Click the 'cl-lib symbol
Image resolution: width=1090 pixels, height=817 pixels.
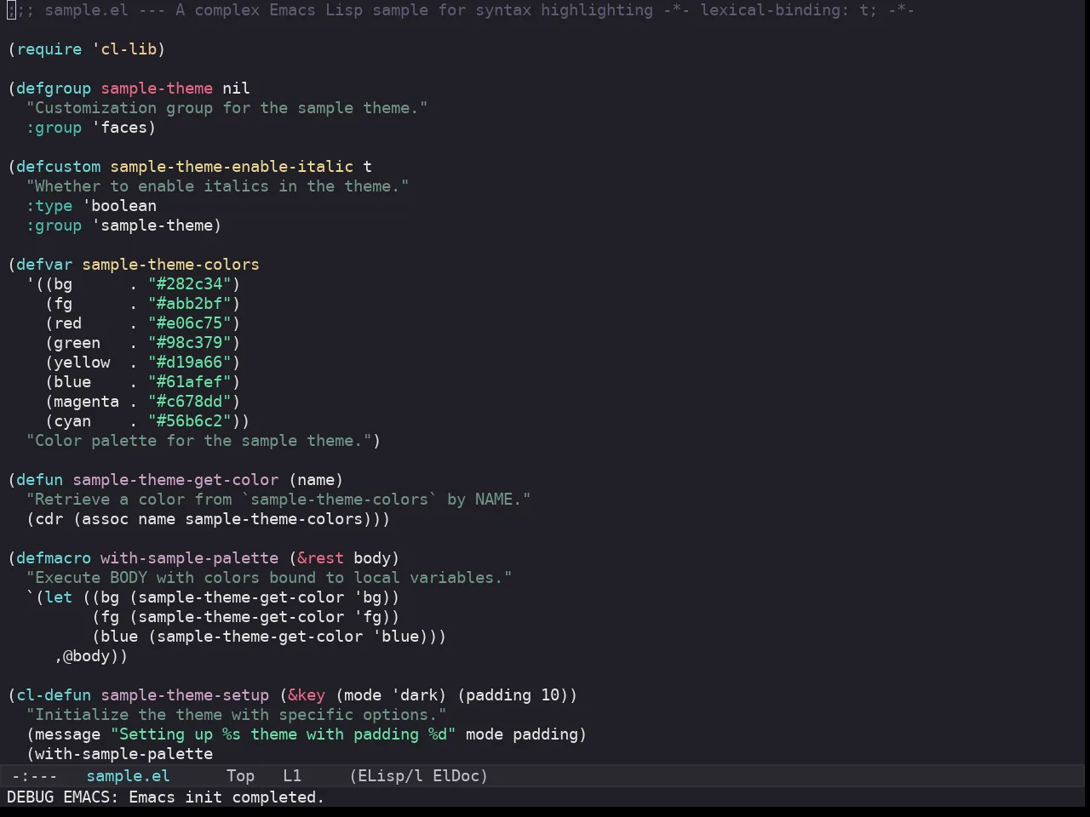(x=124, y=49)
